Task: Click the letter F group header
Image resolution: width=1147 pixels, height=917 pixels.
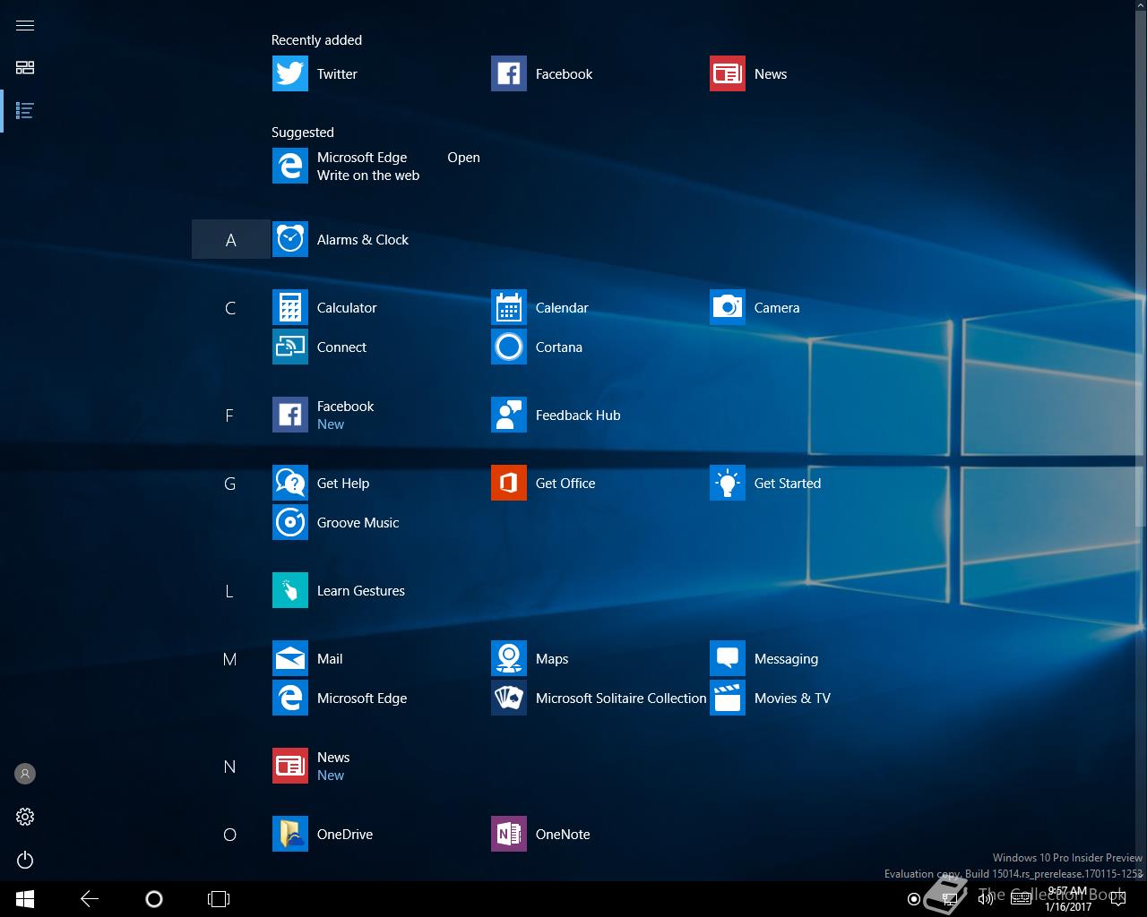Action: 230,416
